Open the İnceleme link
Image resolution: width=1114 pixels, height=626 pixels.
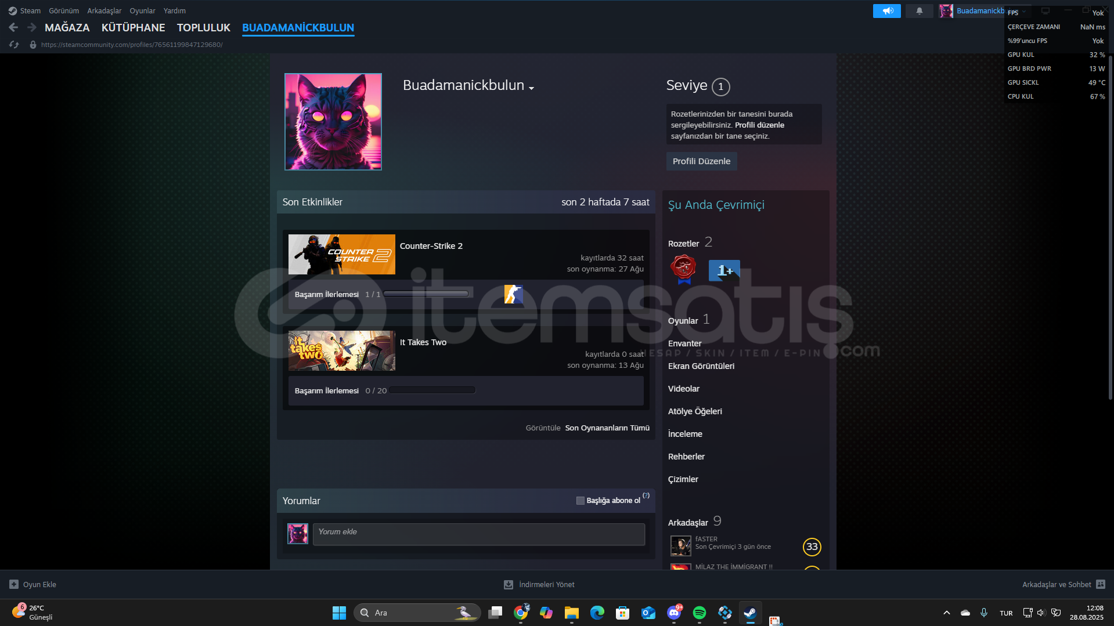coord(685,434)
